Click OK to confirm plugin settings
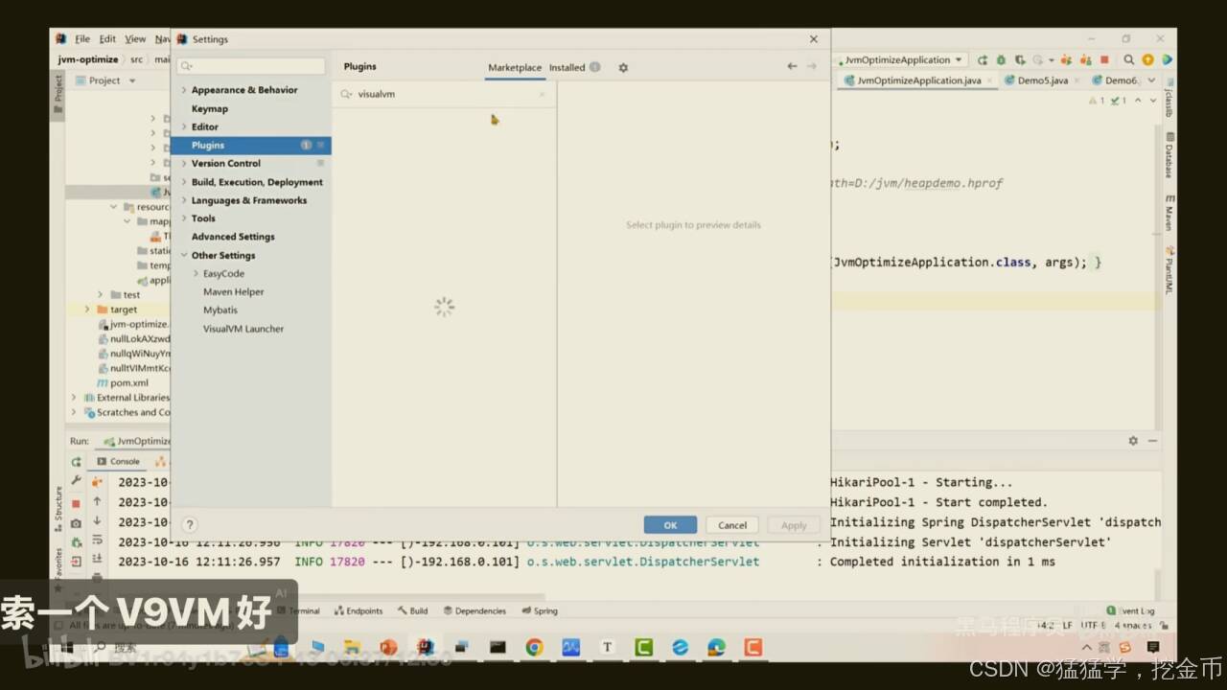Screen dimensions: 1227x690 pyautogui.click(x=670, y=524)
